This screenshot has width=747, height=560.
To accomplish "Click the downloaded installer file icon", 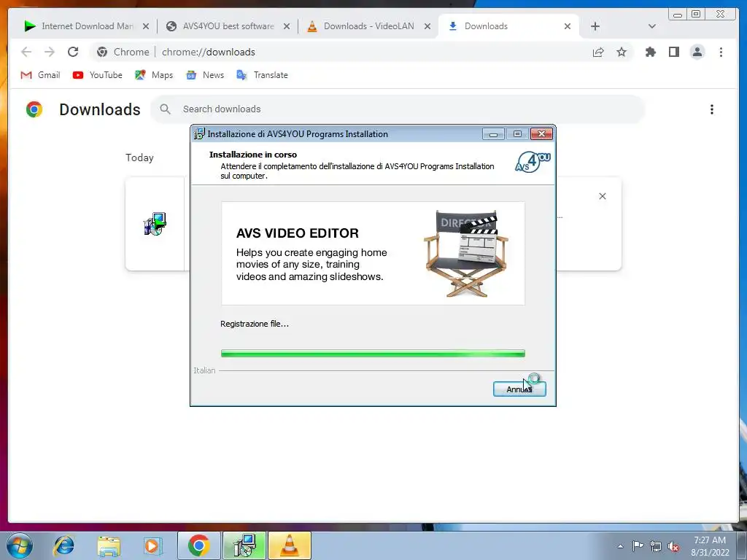I will [155, 224].
